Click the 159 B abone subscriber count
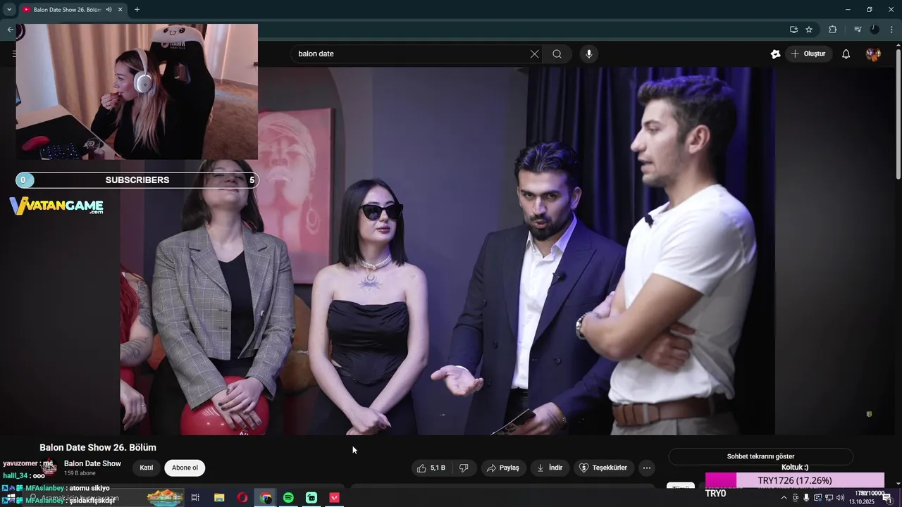Viewport: 902px width, 507px height. (x=80, y=473)
